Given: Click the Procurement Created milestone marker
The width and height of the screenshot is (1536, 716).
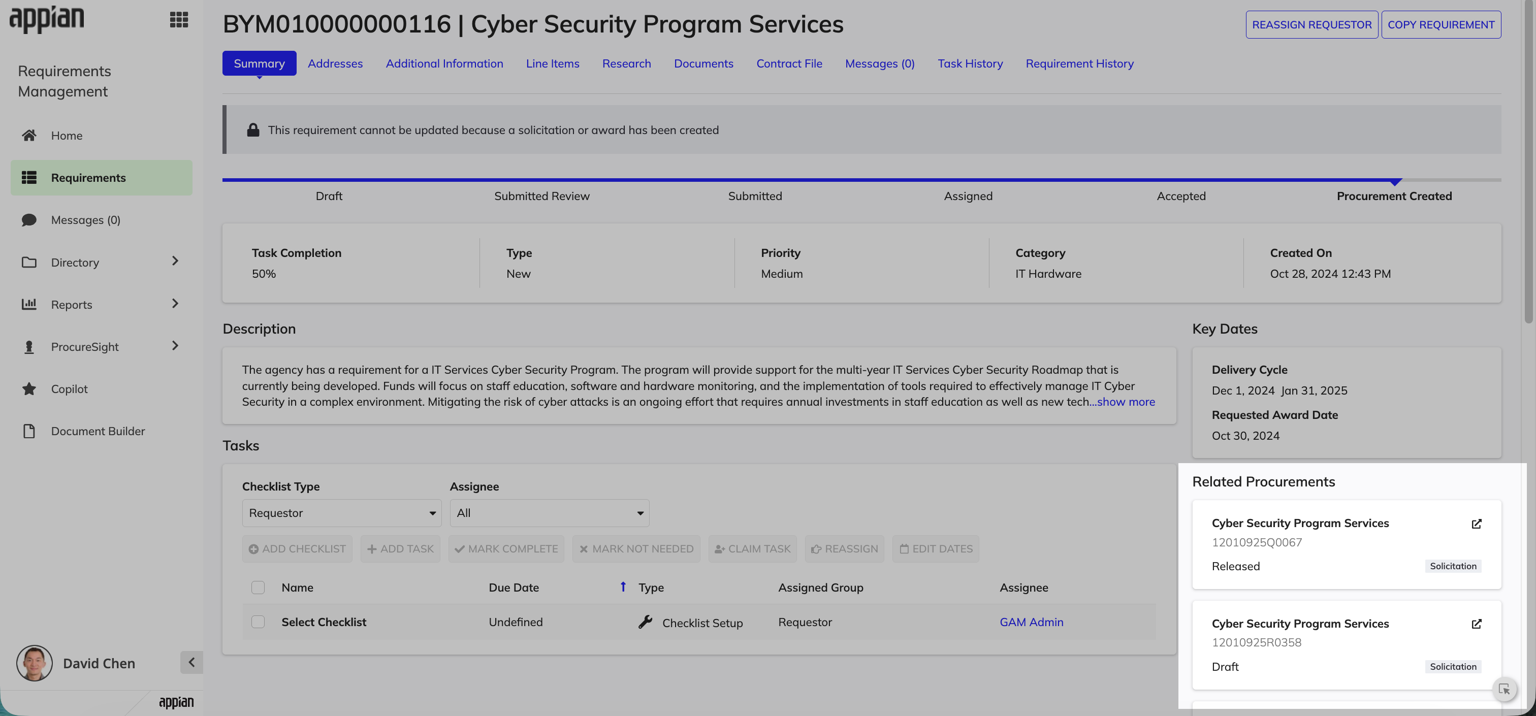Looking at the screenshot, I should coord(1395,182).
